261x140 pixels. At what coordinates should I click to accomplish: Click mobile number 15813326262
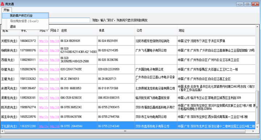(x=29, y=79)
